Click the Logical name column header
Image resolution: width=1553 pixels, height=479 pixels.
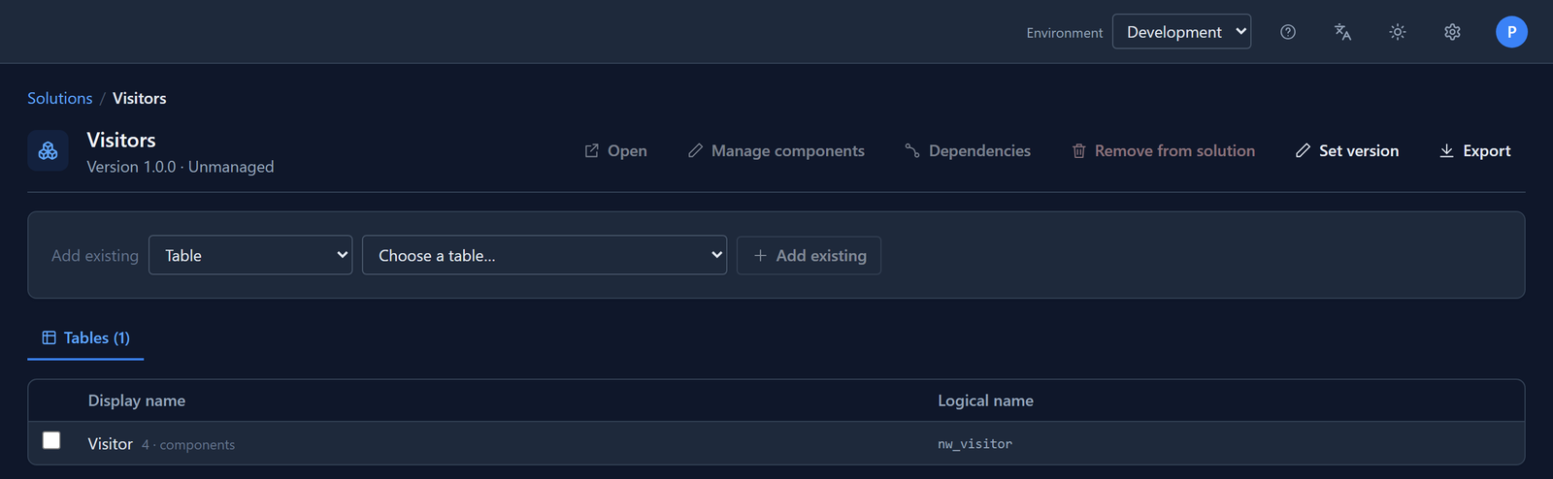pos(985,400)
